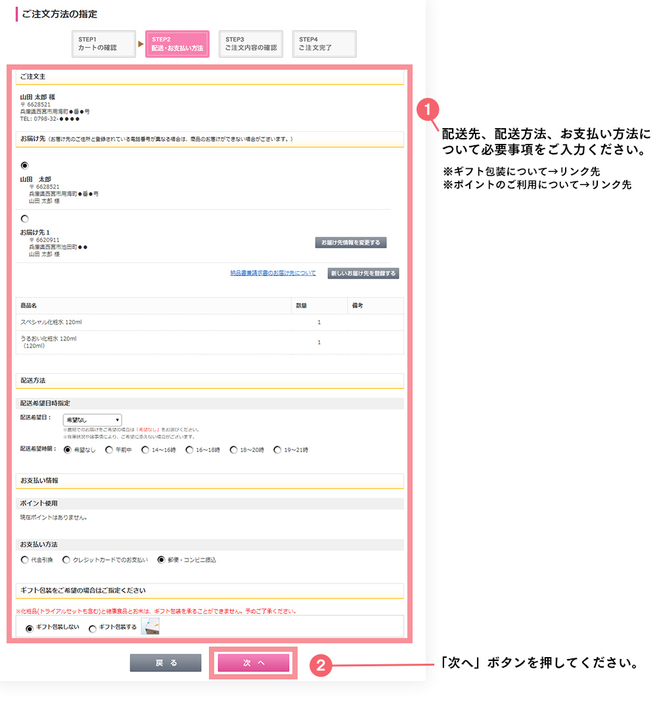
Task: Click 新しいお届け先を登録する button
Action: (x=363, y=273)
